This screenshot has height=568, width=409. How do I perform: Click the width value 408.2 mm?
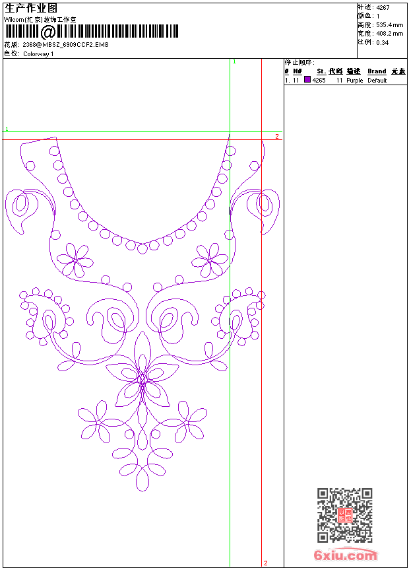pyautogui.click(x=389, y=33)
